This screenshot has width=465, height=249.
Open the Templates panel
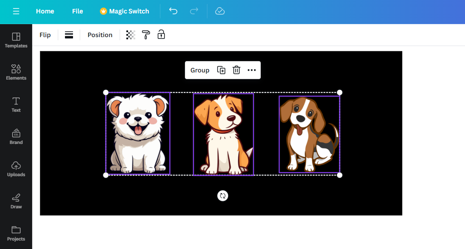[16, 40]
